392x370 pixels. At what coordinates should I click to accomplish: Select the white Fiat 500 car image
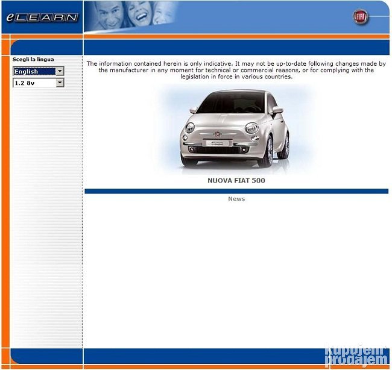[x=235, y=128]
